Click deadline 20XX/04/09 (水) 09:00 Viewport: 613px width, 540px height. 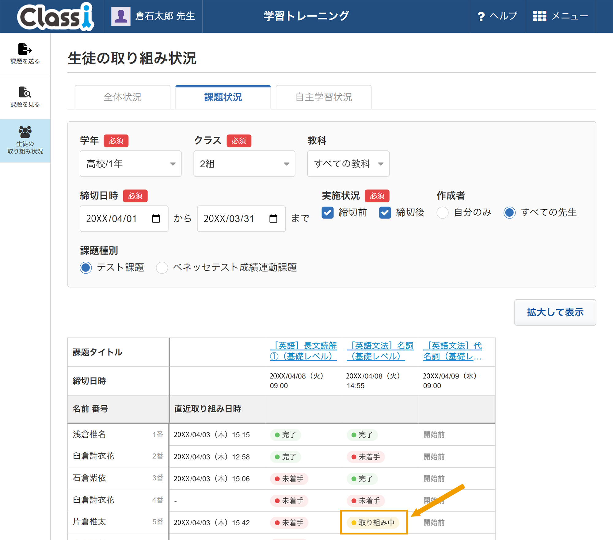pos(450,381)
